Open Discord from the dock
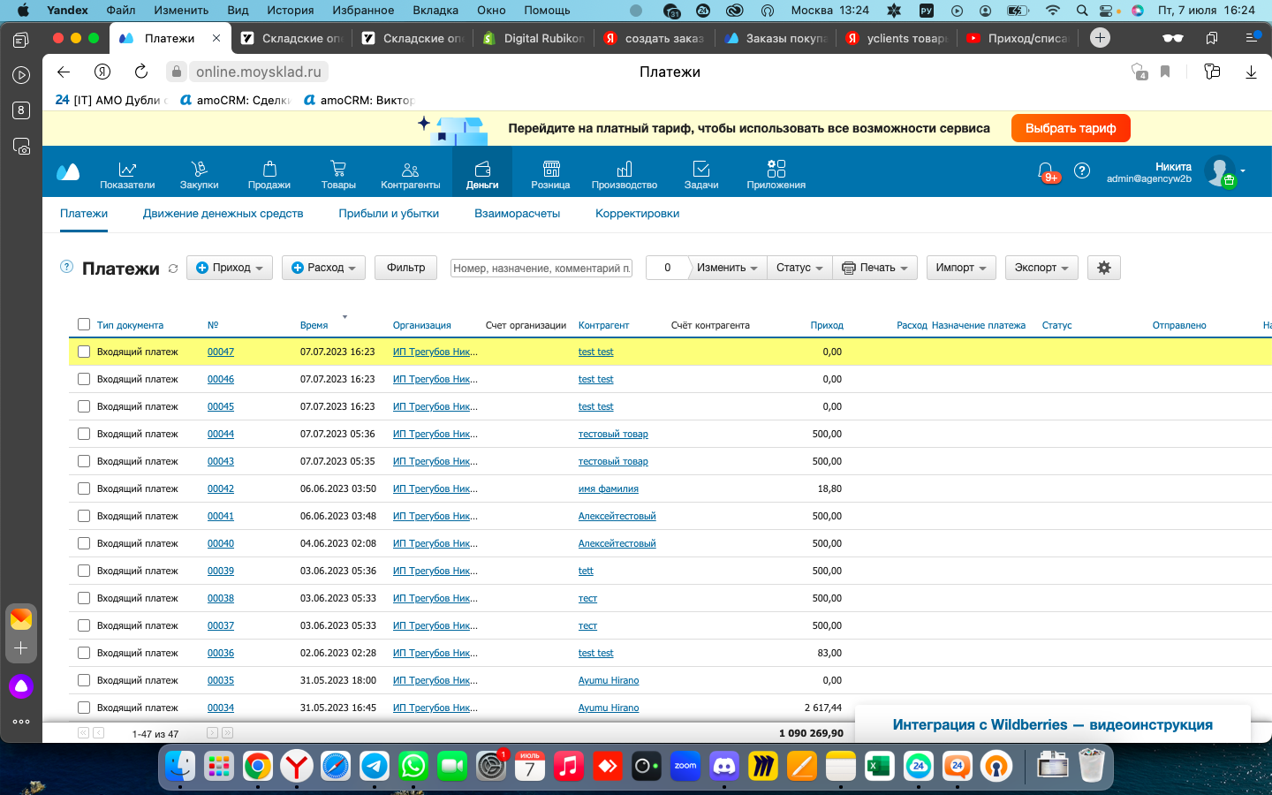1272x795 pixels. coord(724,766)
